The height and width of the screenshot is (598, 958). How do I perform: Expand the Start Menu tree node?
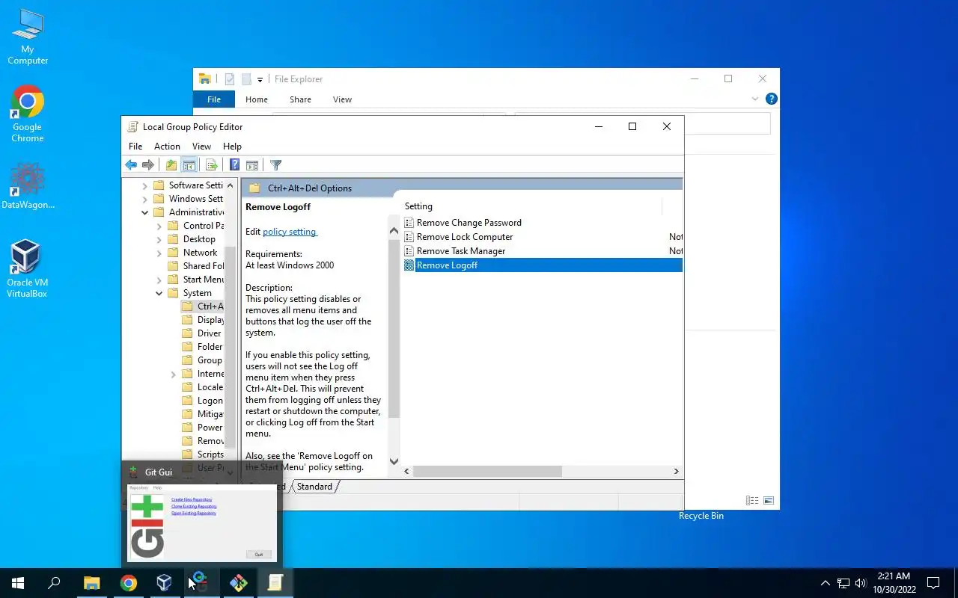coord(159,280)
